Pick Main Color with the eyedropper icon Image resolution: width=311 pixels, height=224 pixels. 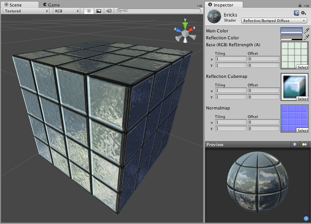pyautogui.click(x=307, y=30)
